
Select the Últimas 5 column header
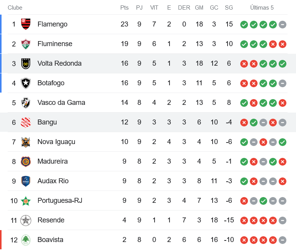262,8
